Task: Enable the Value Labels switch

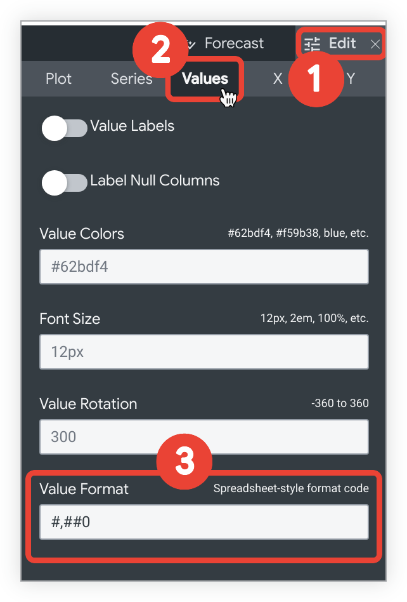Action: (63, 128)
